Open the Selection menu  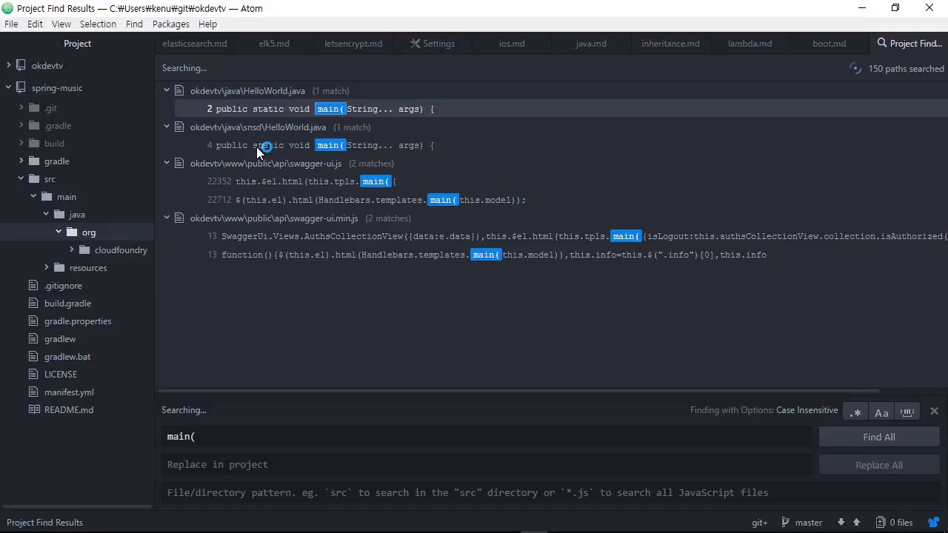pos(98,24)
